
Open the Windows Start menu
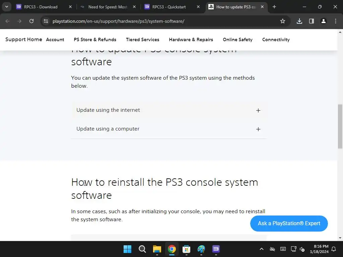click(x=127, y=249)
